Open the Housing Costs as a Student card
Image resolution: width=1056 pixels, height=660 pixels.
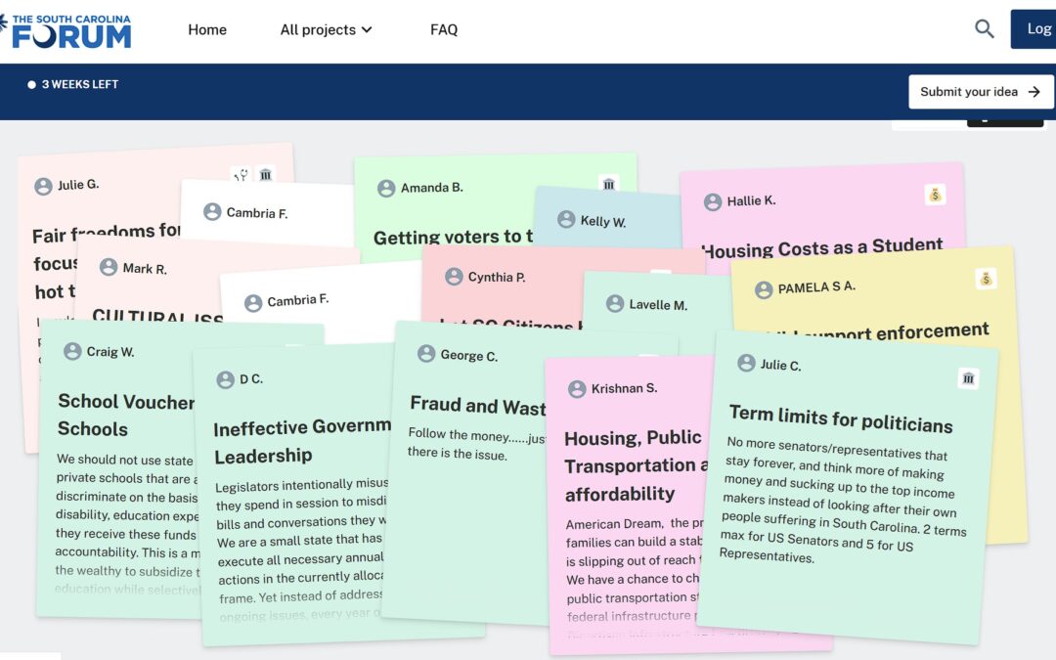tap(821, 247)
